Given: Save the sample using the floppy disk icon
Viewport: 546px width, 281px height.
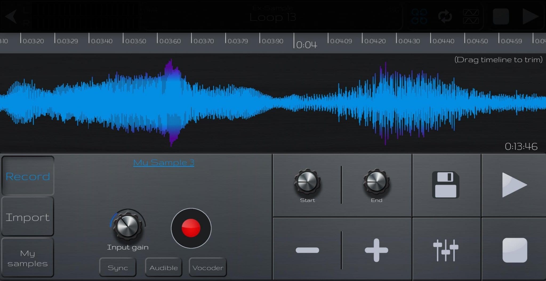Looking at the screenshot, I should 445,185.
